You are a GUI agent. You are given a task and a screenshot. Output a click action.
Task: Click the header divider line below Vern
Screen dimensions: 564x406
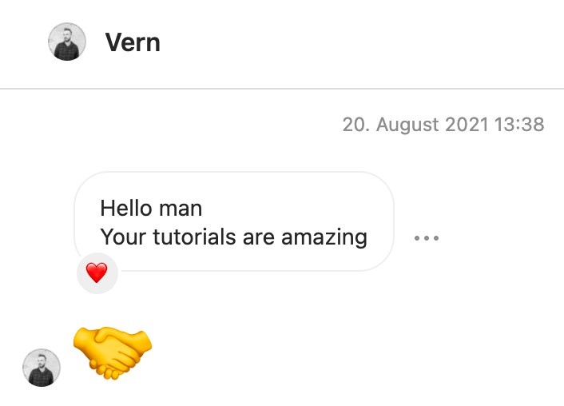click(282, 89)
